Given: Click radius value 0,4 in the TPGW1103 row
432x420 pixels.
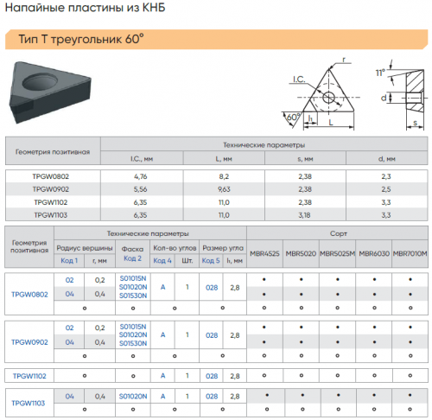Looking at the screenshot, I should click(x=100, y=397).
